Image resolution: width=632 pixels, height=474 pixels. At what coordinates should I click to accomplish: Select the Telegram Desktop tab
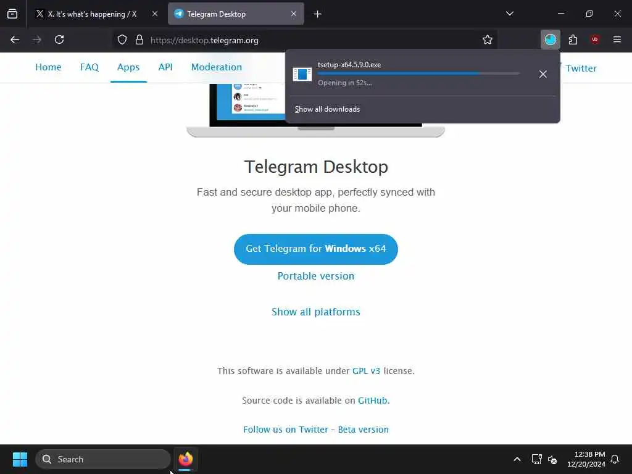(236, 14)
